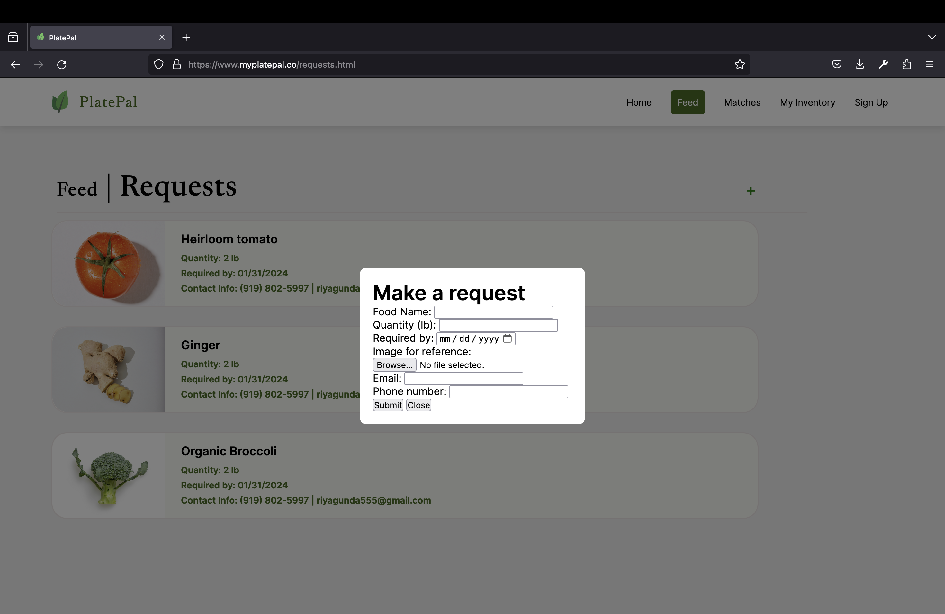Open the date picker calendar icon
Image resolution: width=945 pixels, height=614 pixels.
[507, 338]
